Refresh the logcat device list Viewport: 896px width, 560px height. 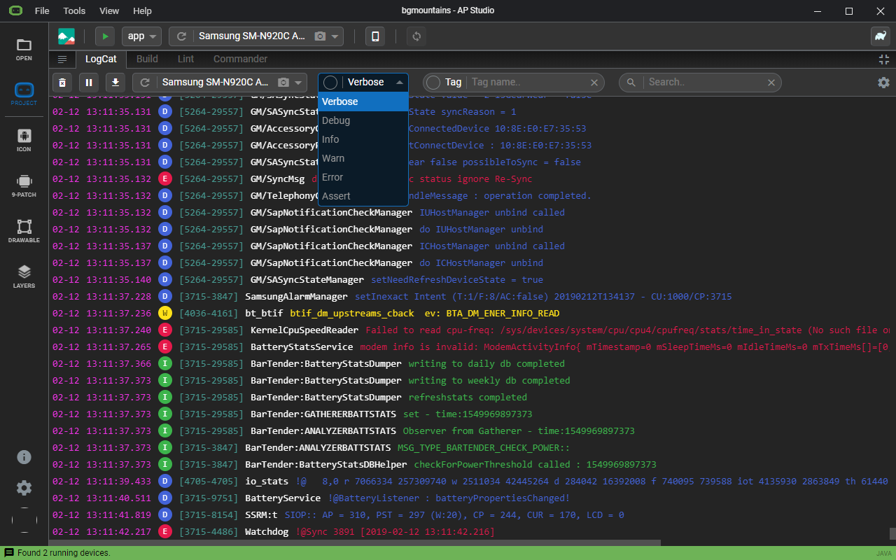tap(146, 83)
